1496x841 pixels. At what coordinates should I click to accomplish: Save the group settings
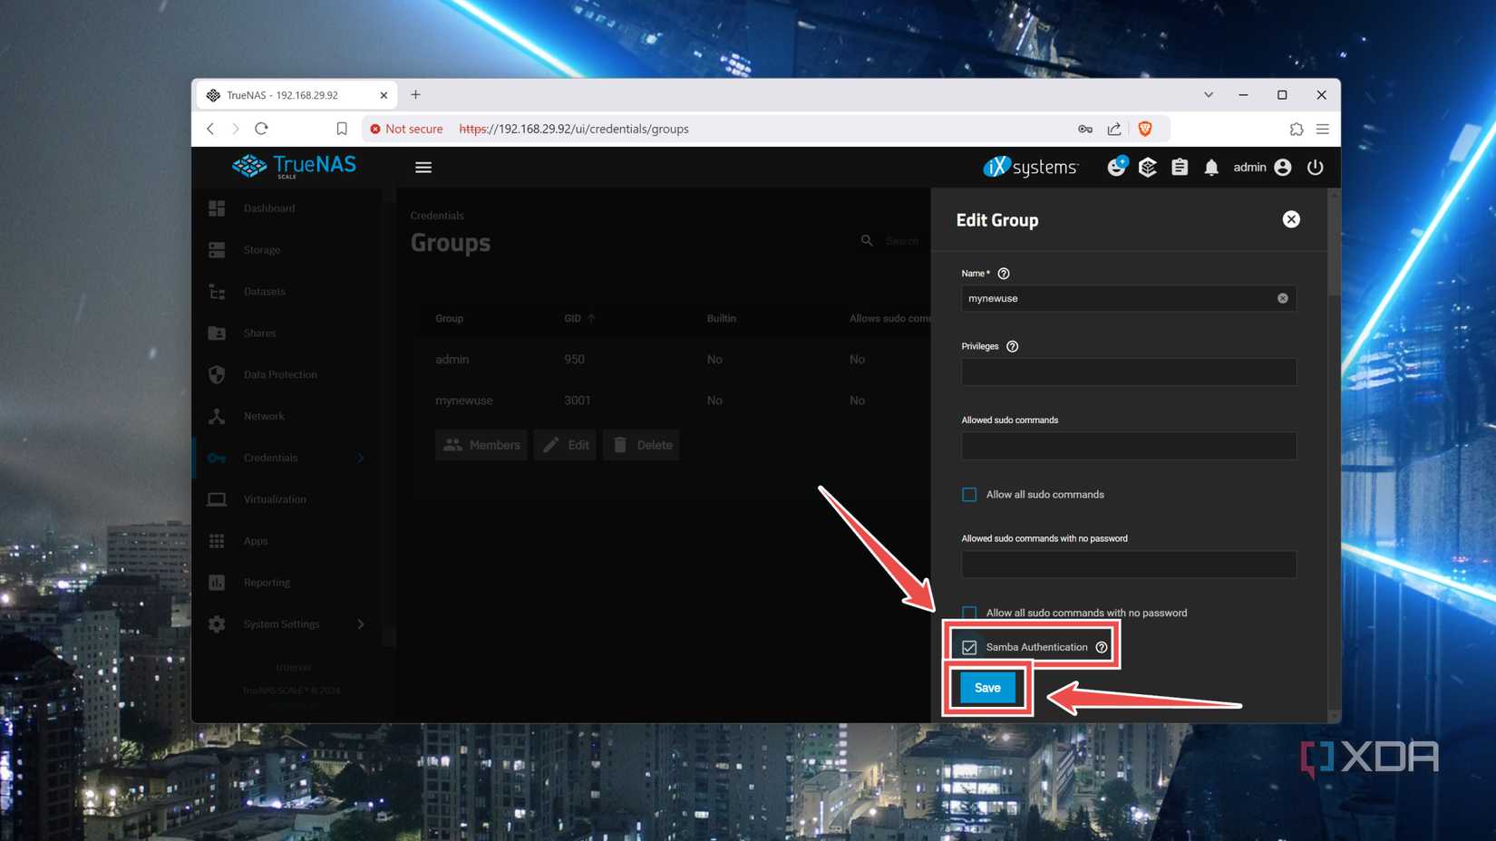coord(987,688)
